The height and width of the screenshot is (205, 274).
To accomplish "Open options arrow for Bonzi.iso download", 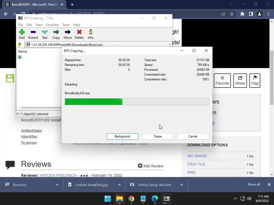I will 57,185.
